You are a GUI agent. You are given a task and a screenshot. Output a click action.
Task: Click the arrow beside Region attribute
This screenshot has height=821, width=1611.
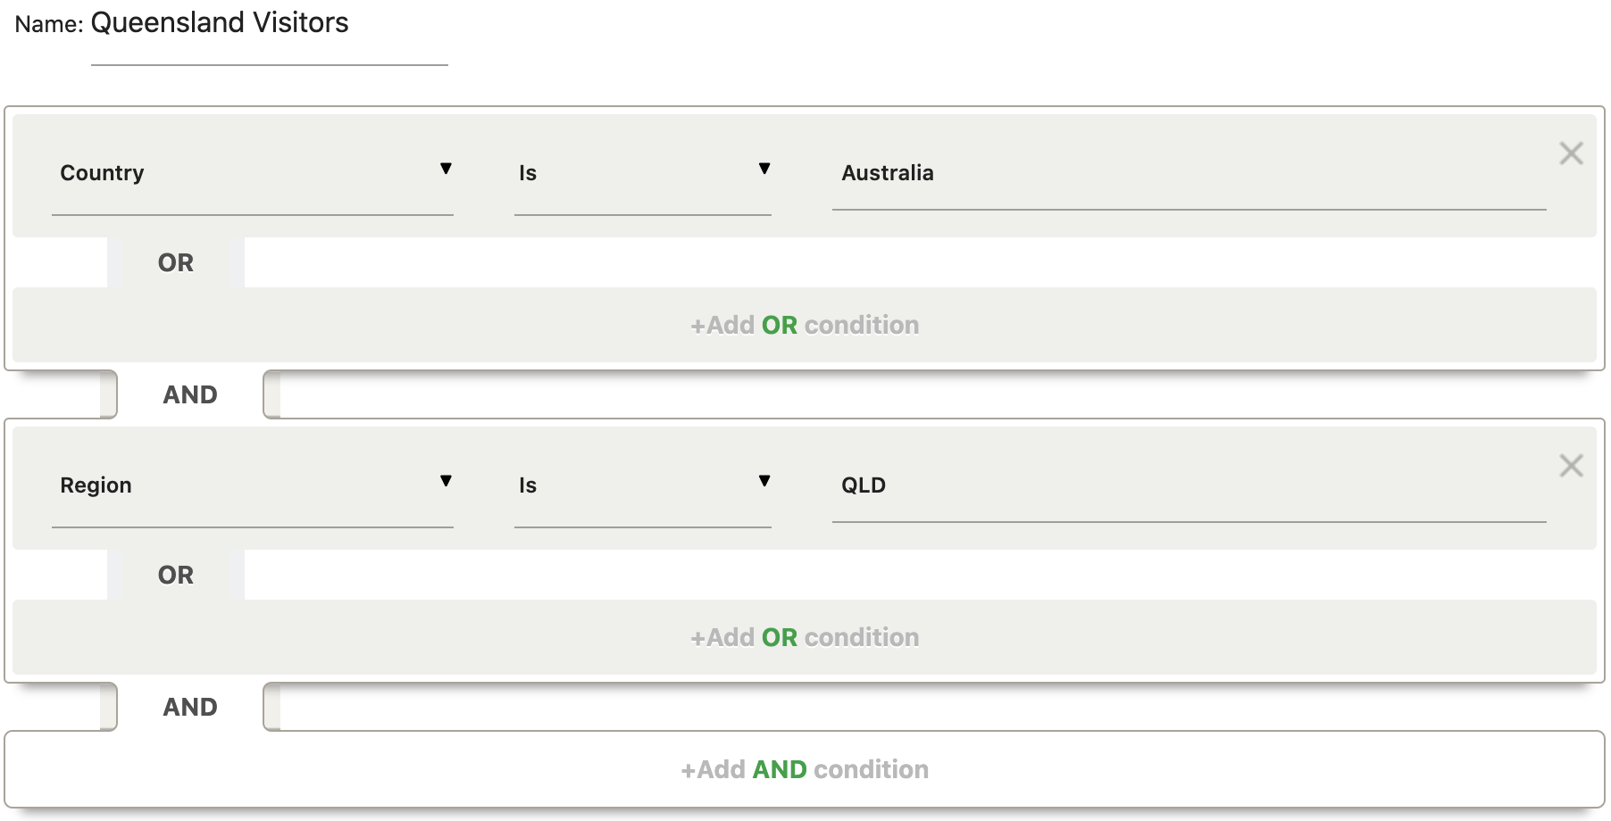click(x=446, y=481)
